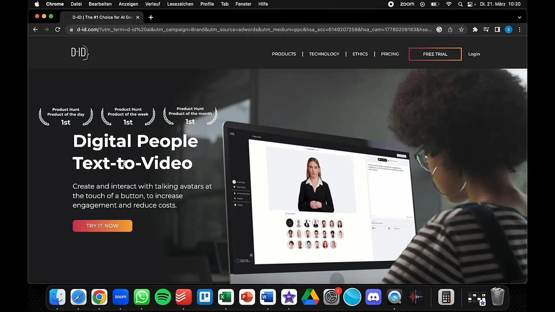The height and width of the screenshot is (312, 555).
Task: Click the Login link
Action: click(474, 54)
